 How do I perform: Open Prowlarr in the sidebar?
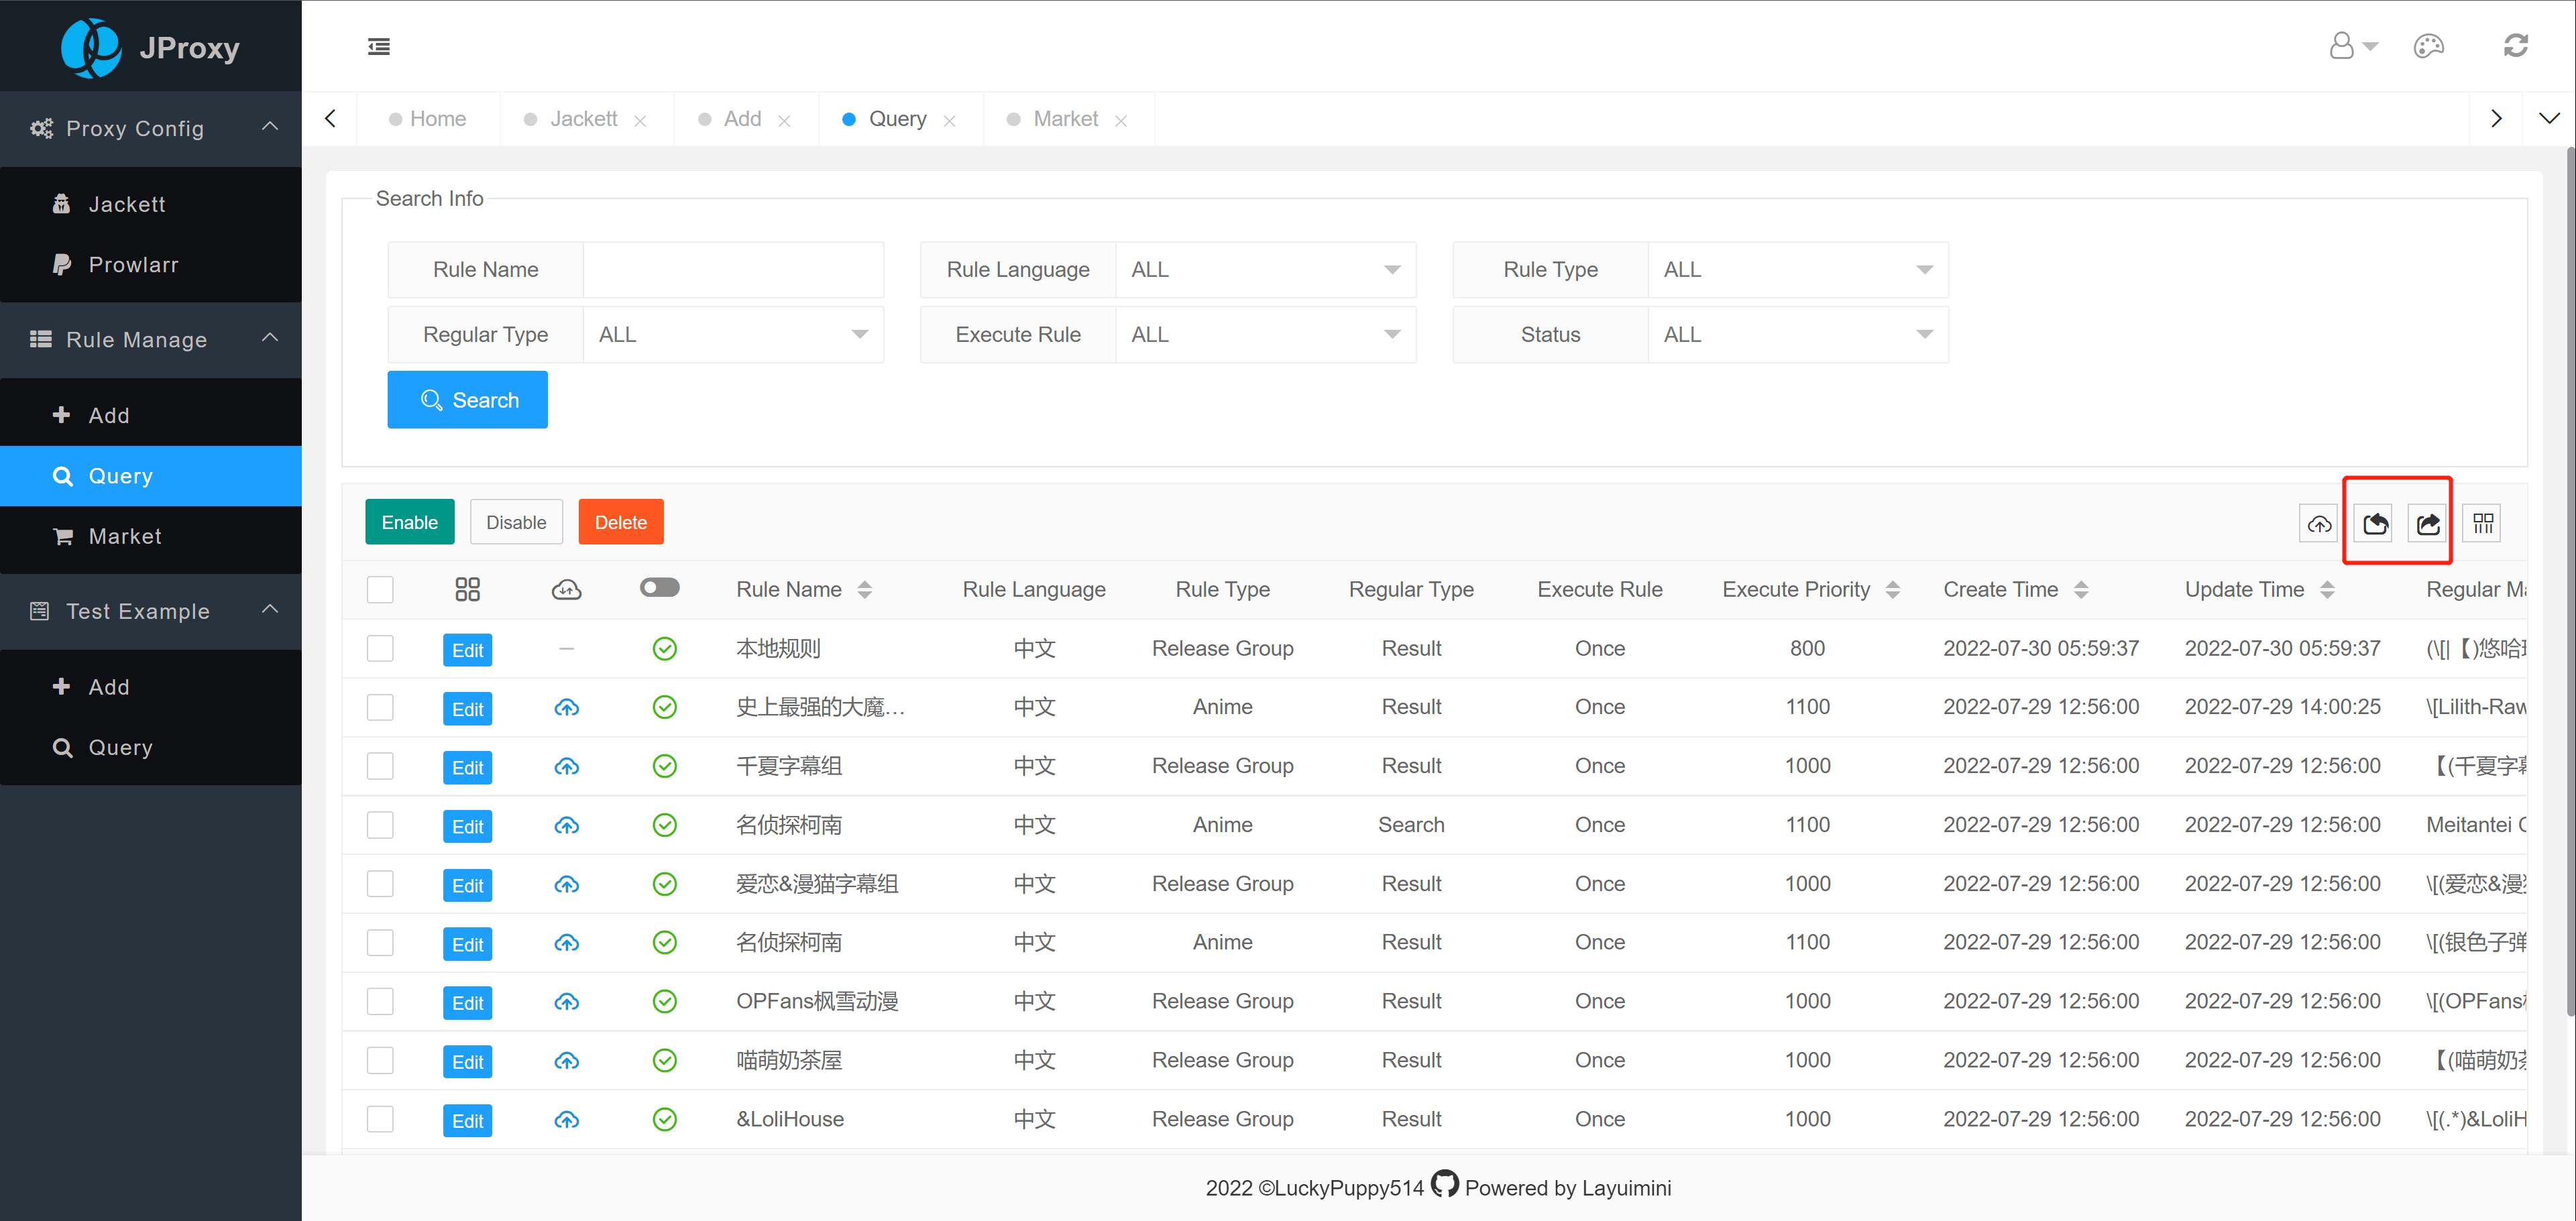pyautogui.click(x=133, y=265)
